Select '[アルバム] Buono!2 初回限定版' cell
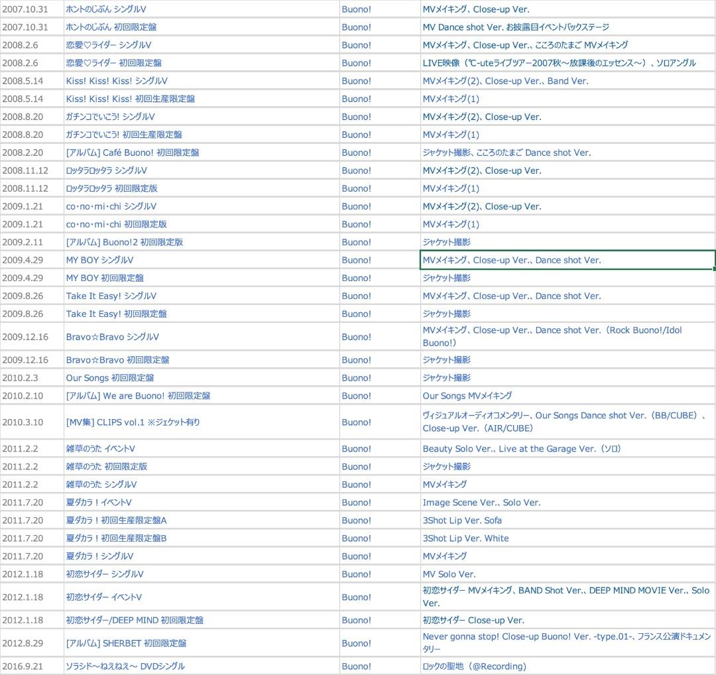This screenshot has width=716, height=675. [202, 242]
